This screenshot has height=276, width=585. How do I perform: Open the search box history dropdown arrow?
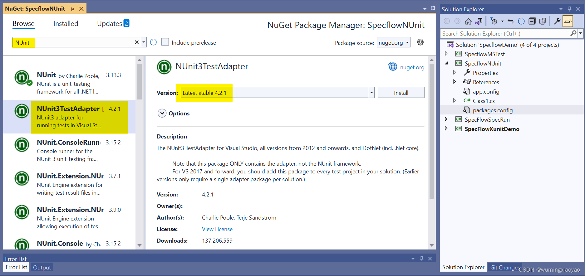tap(144, 42)
